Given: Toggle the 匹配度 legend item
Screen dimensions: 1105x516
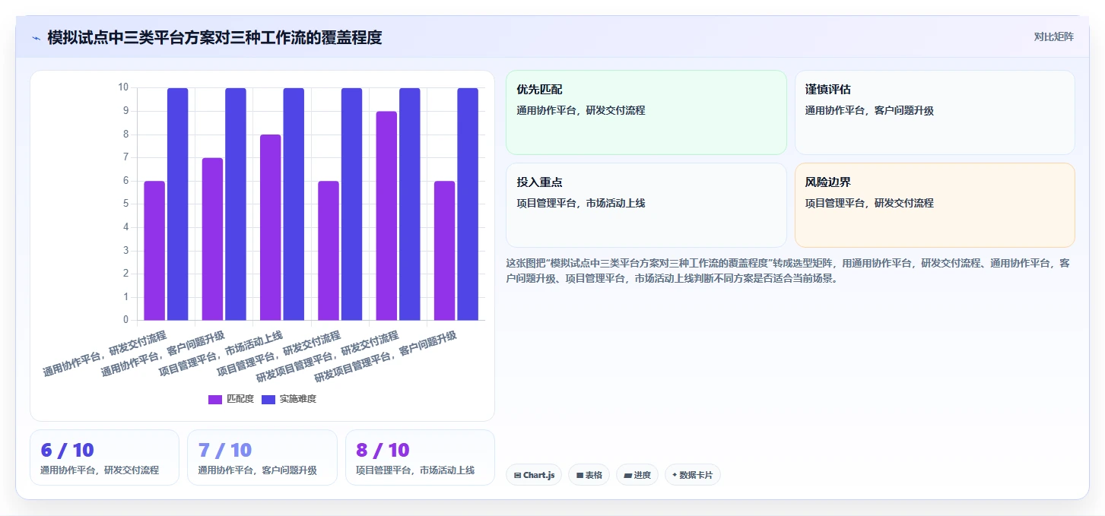Looking at the screenshot, I should pos(231,399).
